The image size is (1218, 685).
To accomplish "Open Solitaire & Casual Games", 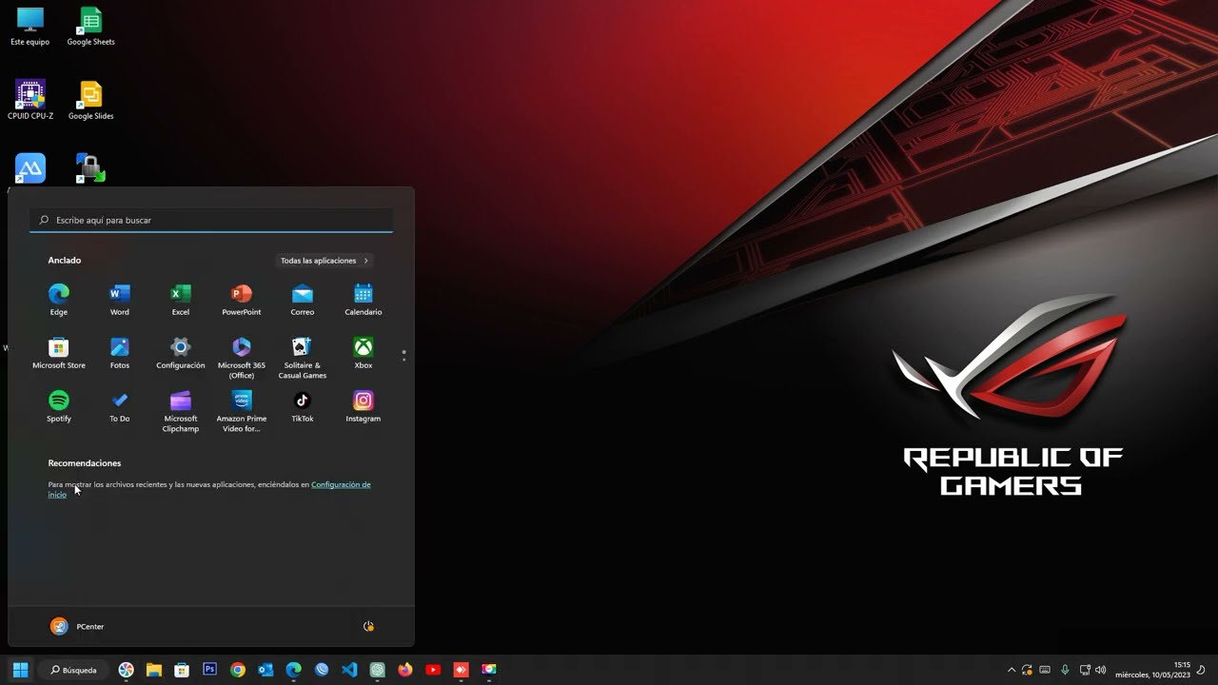I will tap(303, 357).
